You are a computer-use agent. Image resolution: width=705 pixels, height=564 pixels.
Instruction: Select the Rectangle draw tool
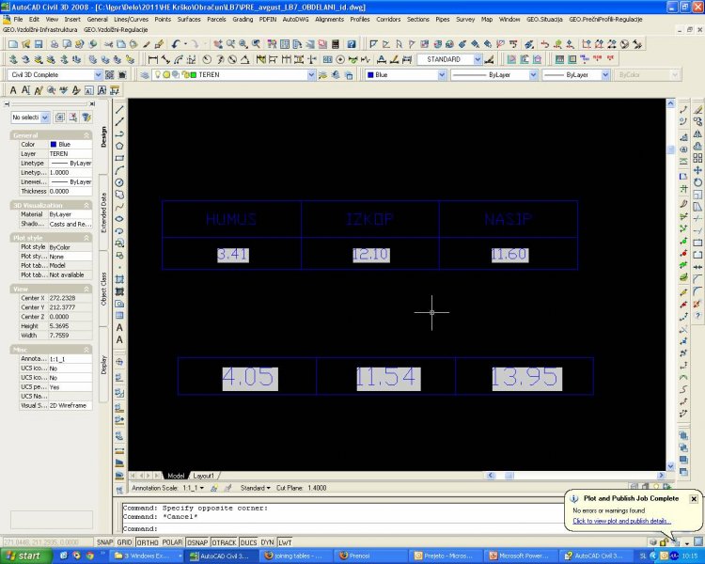click(120, 158)
